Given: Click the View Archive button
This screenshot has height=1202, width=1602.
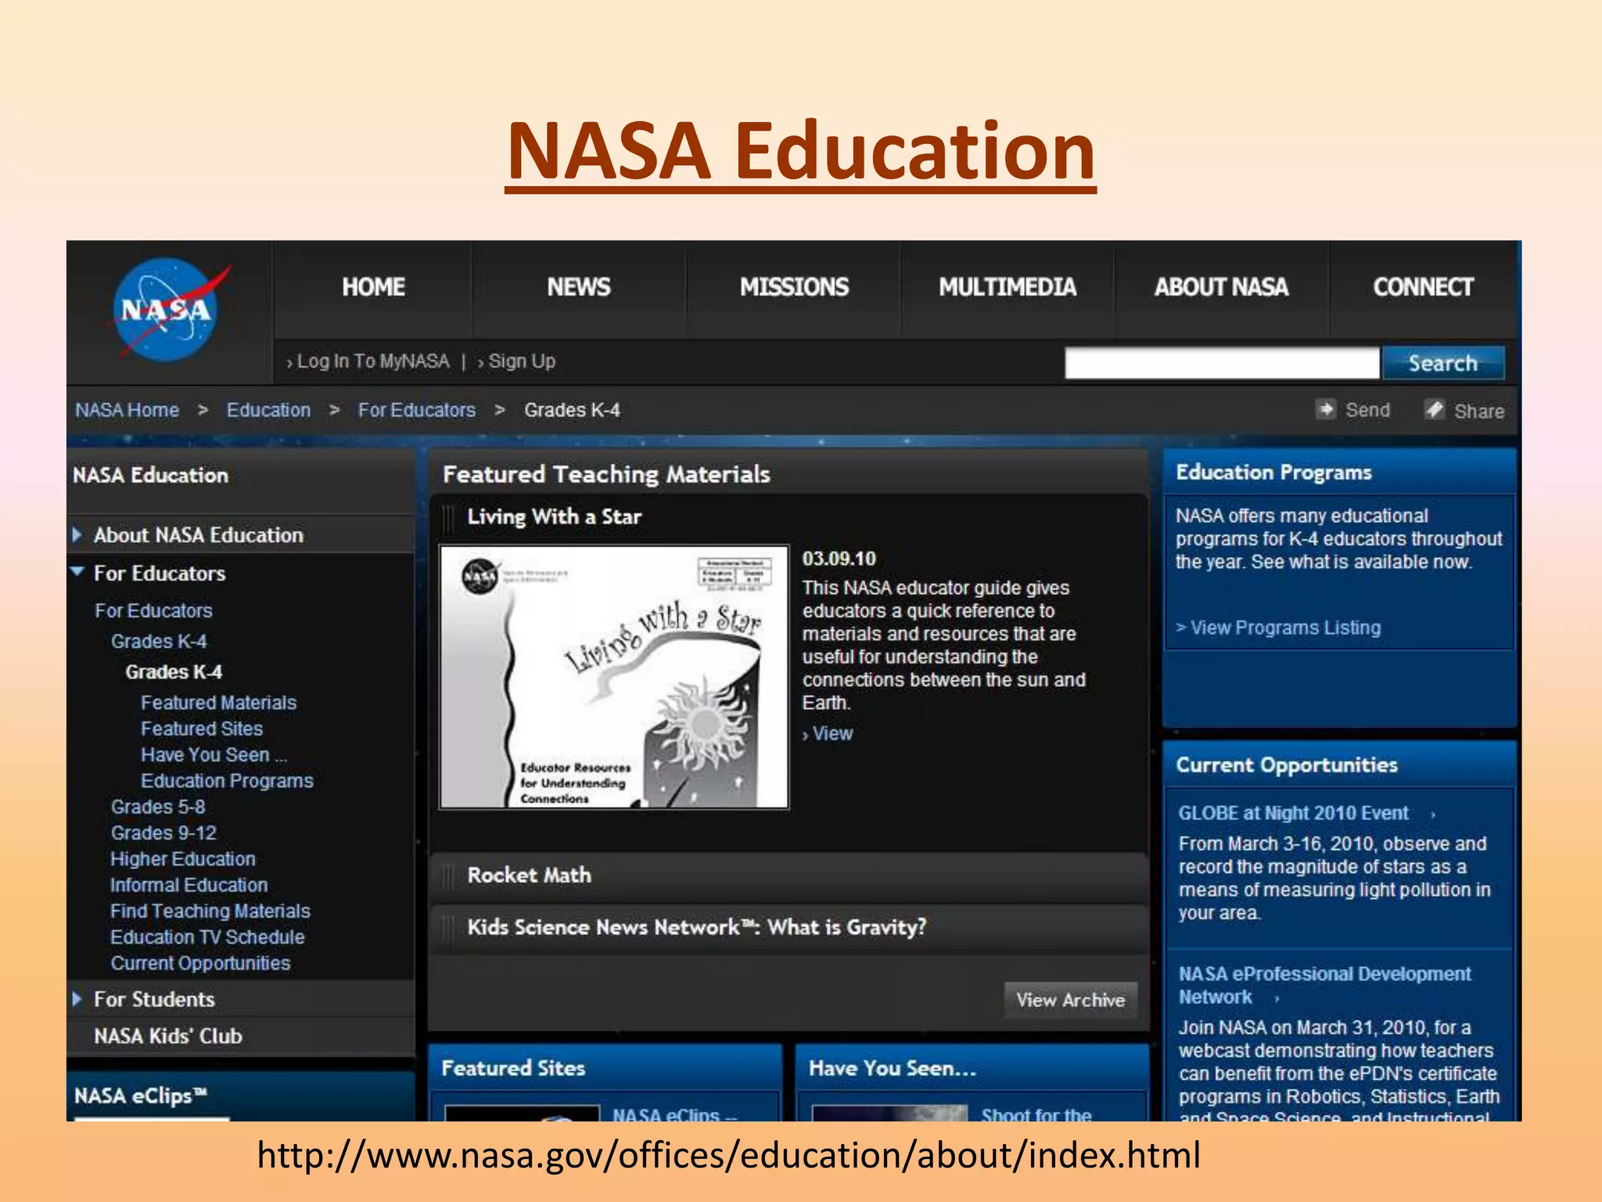Looking at the screenshot, I should (1070, 1000).
